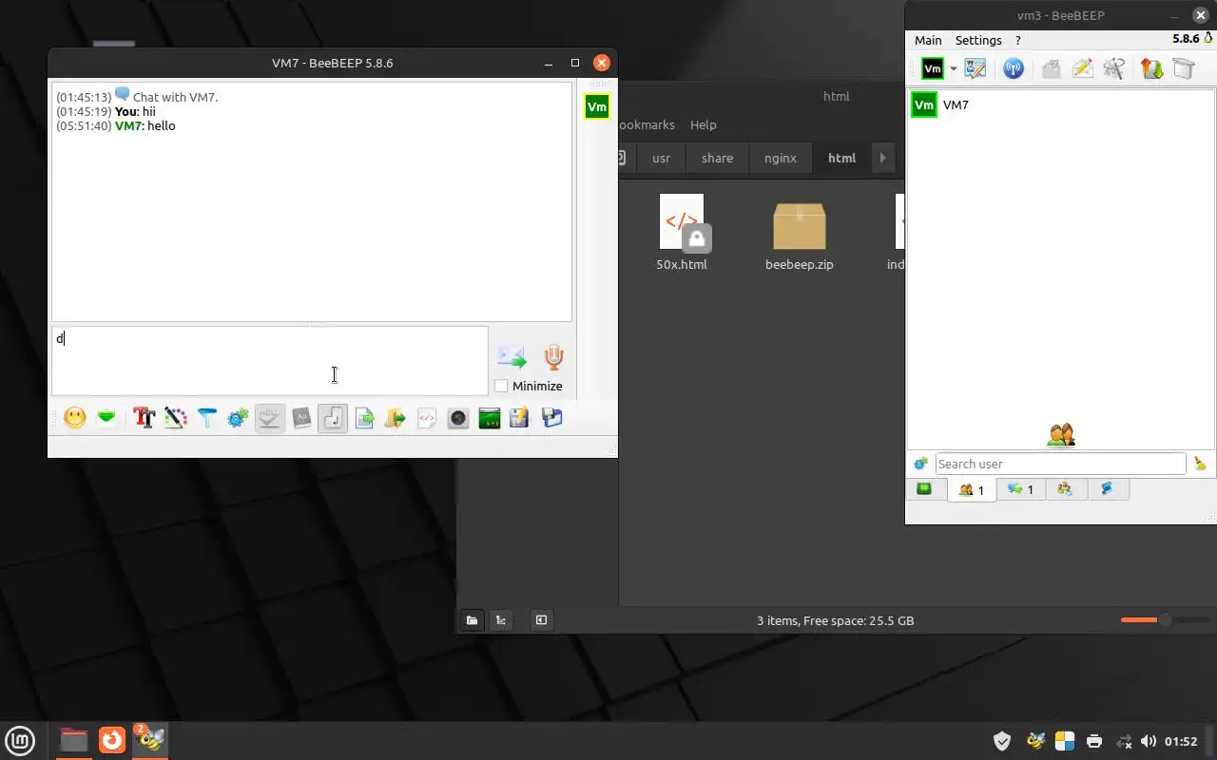The image size is (1217, 760).
Task: Save chat with the floppy pencil icon
Action: (519, 417)
